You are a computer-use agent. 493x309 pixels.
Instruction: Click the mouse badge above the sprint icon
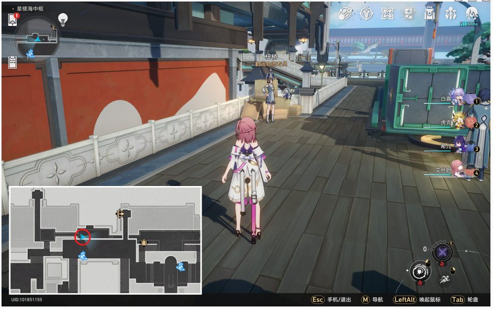tap(453, 270)
